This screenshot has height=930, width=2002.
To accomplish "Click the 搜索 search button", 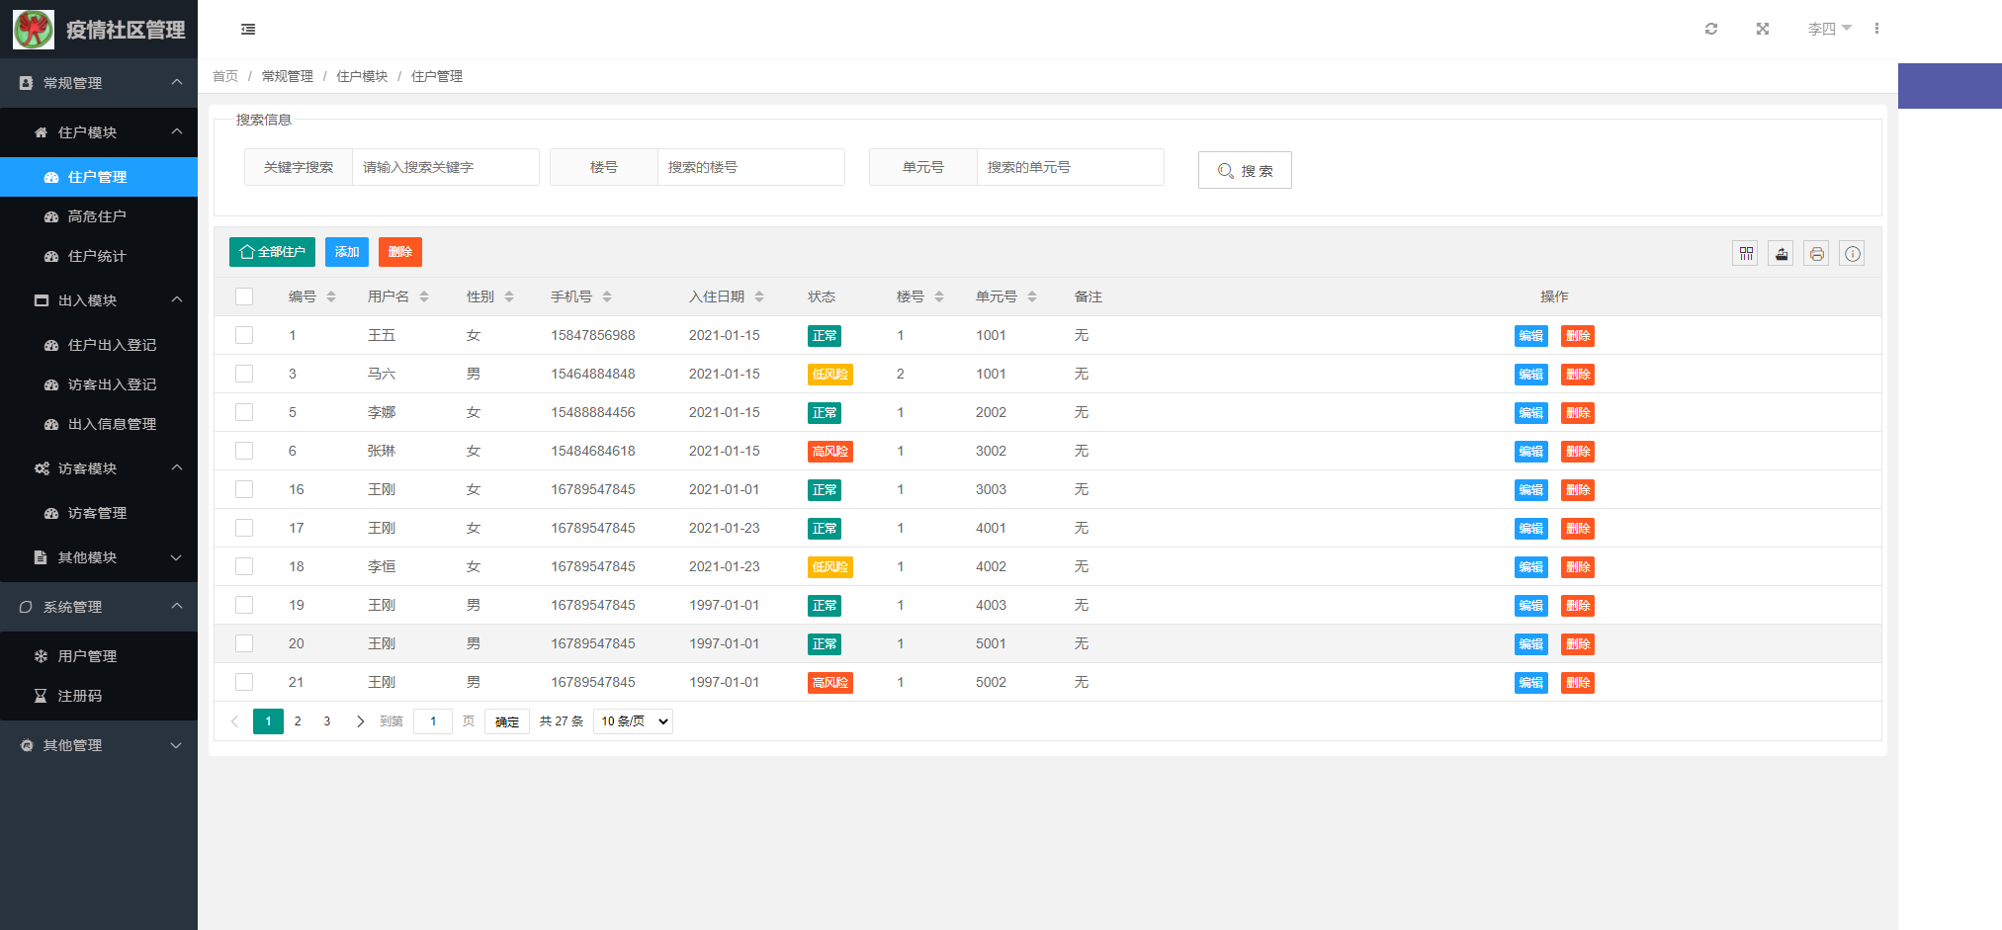I will click(x=1245, y=170).
